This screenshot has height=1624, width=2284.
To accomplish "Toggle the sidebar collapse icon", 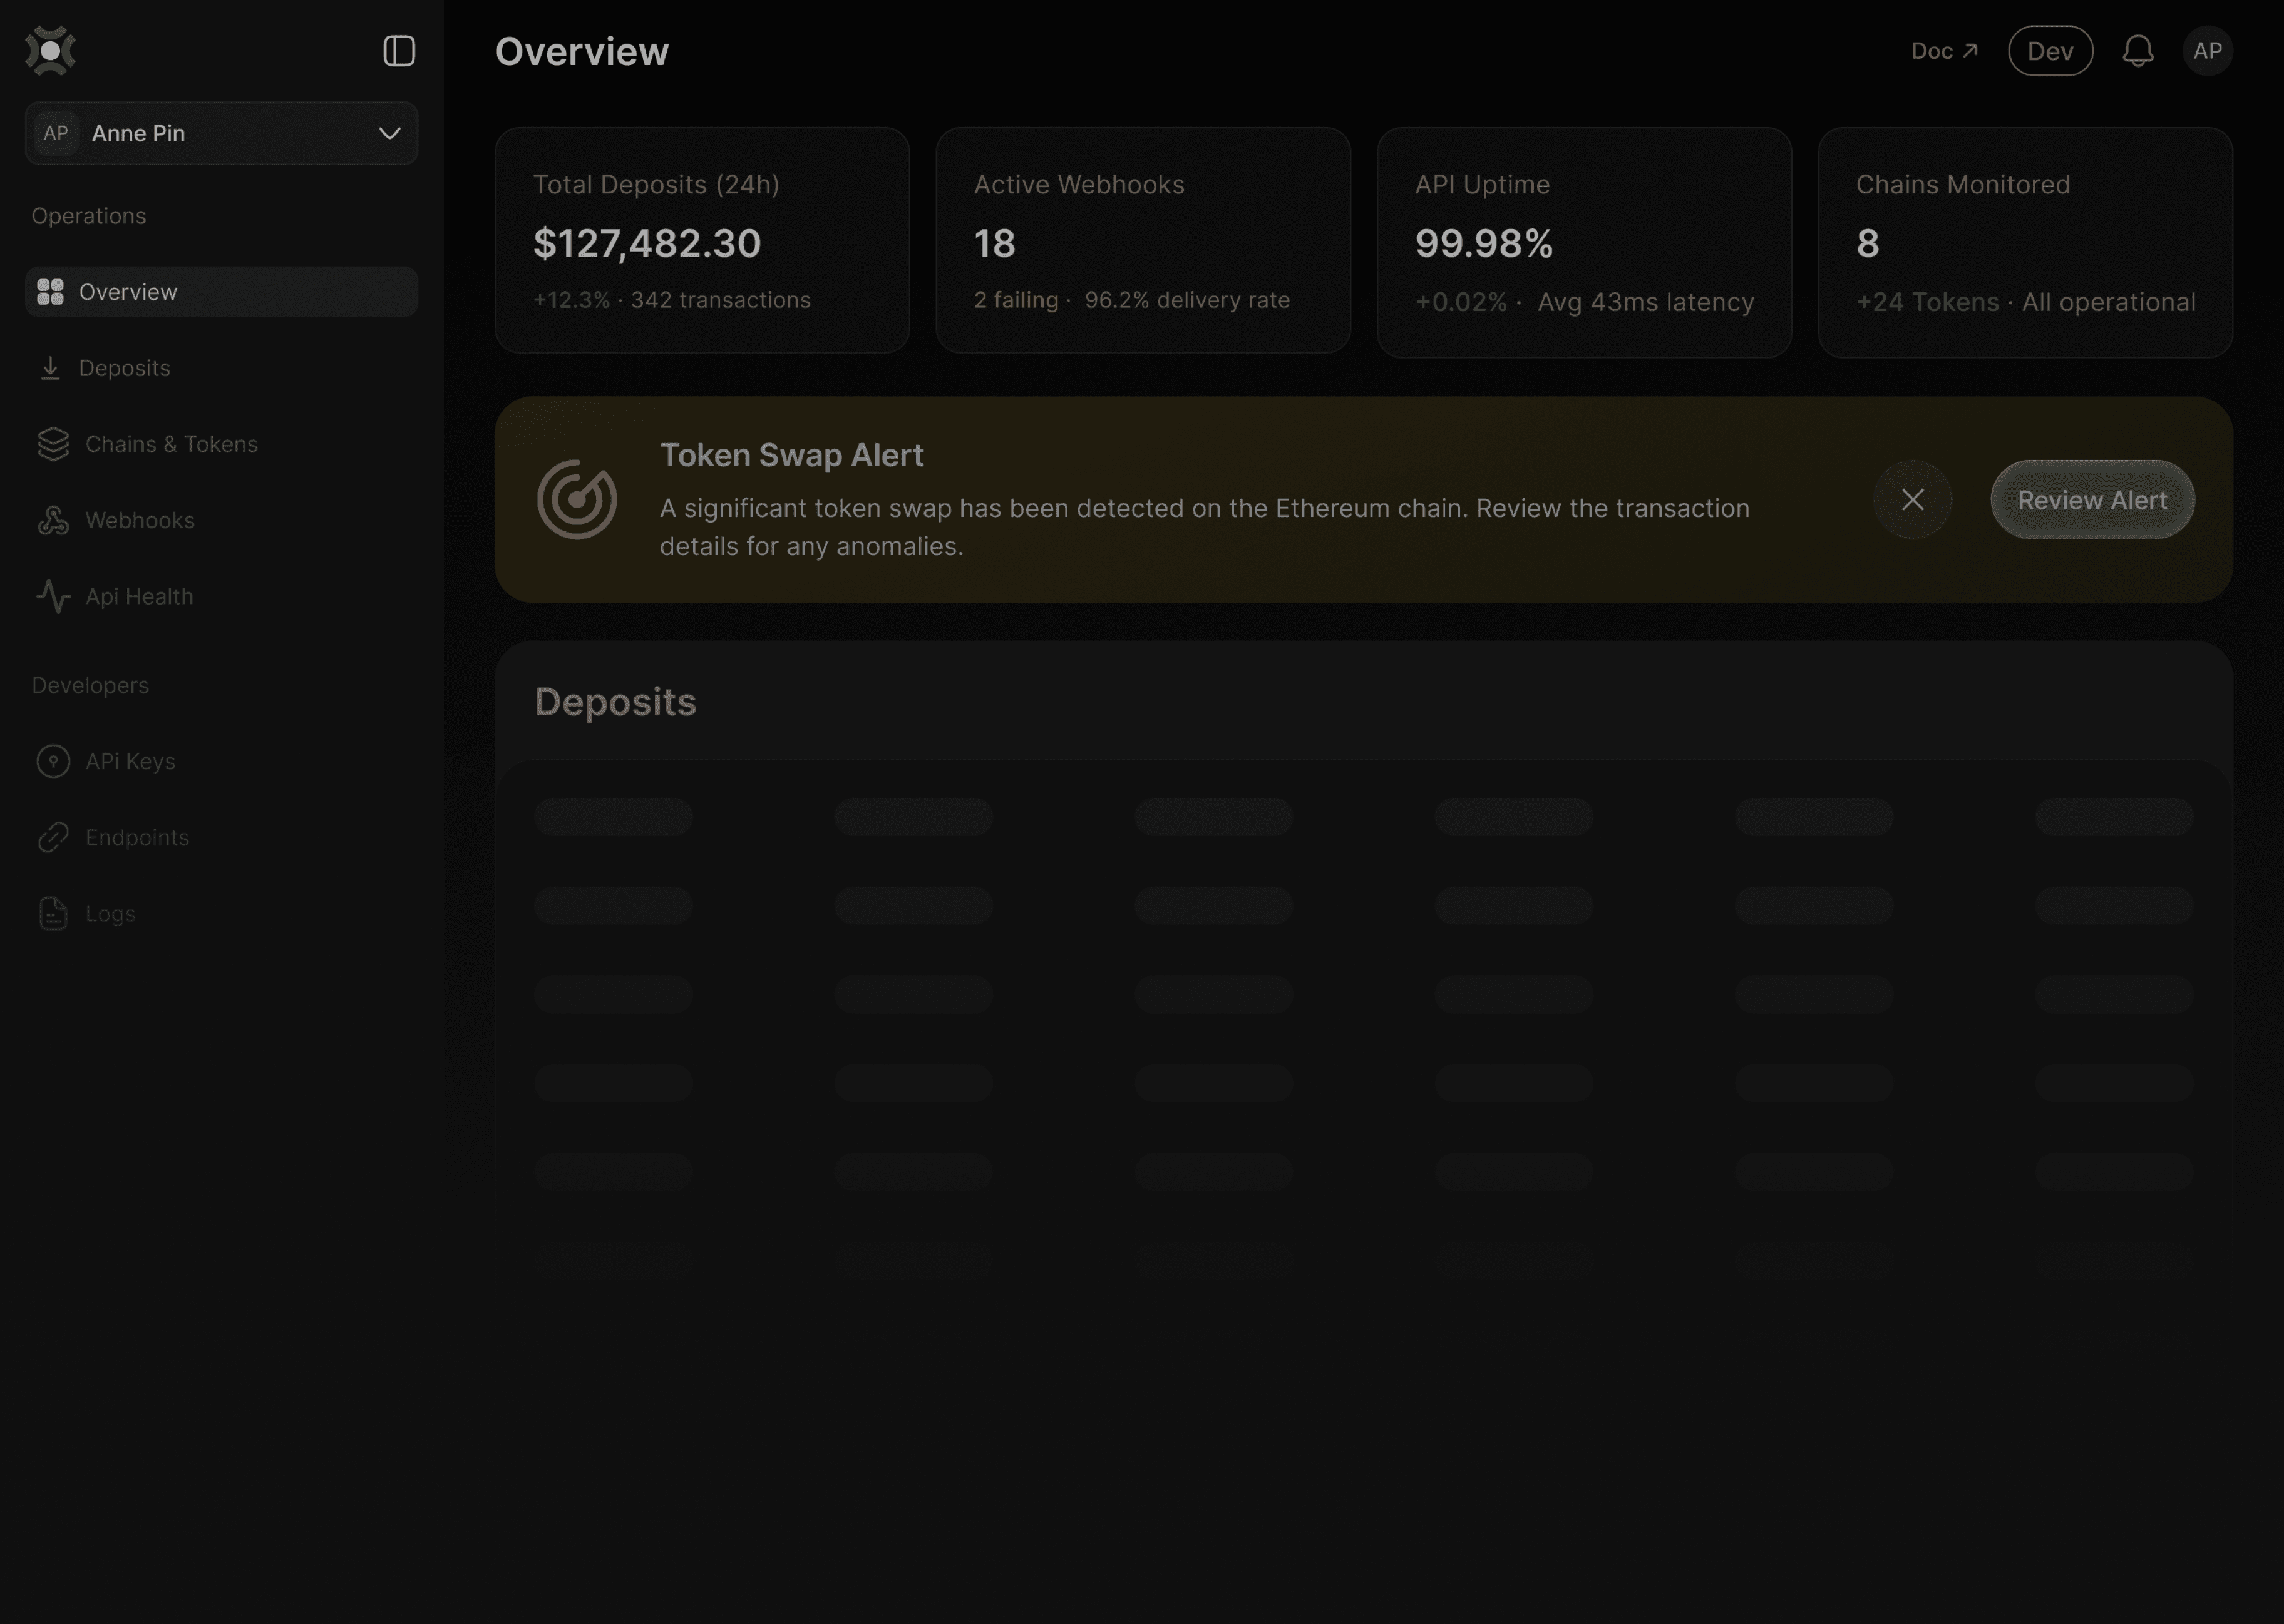I will [x=399, y=51].
